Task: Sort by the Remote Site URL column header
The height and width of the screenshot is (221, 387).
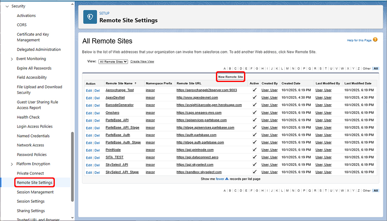Action: [x=189, y=83]
